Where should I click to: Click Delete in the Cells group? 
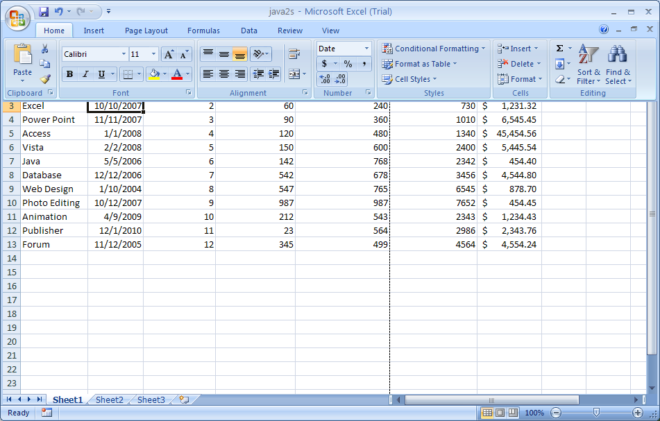pos(519,64)
